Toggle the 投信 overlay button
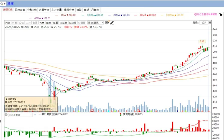The image size is (224, 140). pos(21,23)
